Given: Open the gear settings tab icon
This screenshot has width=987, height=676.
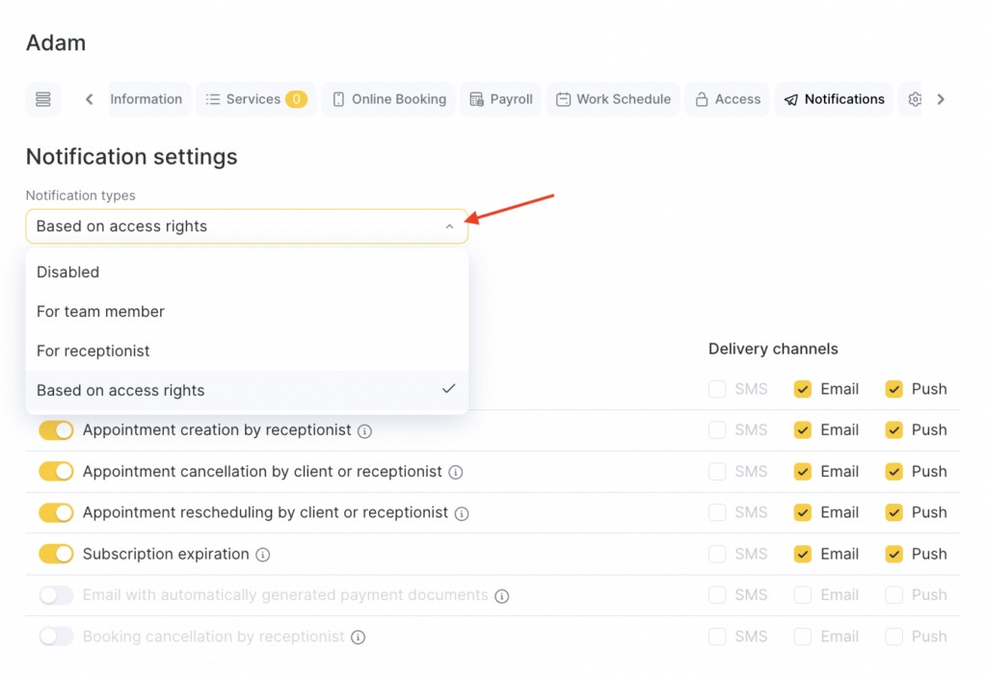Looking at the screenshot, I should [x=914, y=99].
